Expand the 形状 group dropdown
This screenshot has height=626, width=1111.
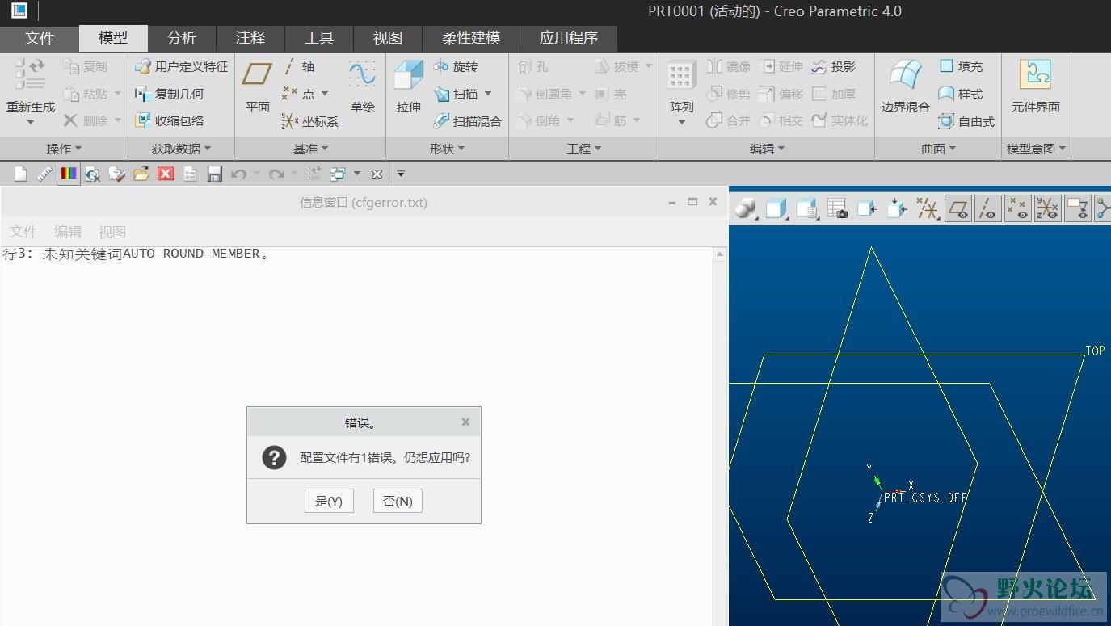(x=447, y=149)
